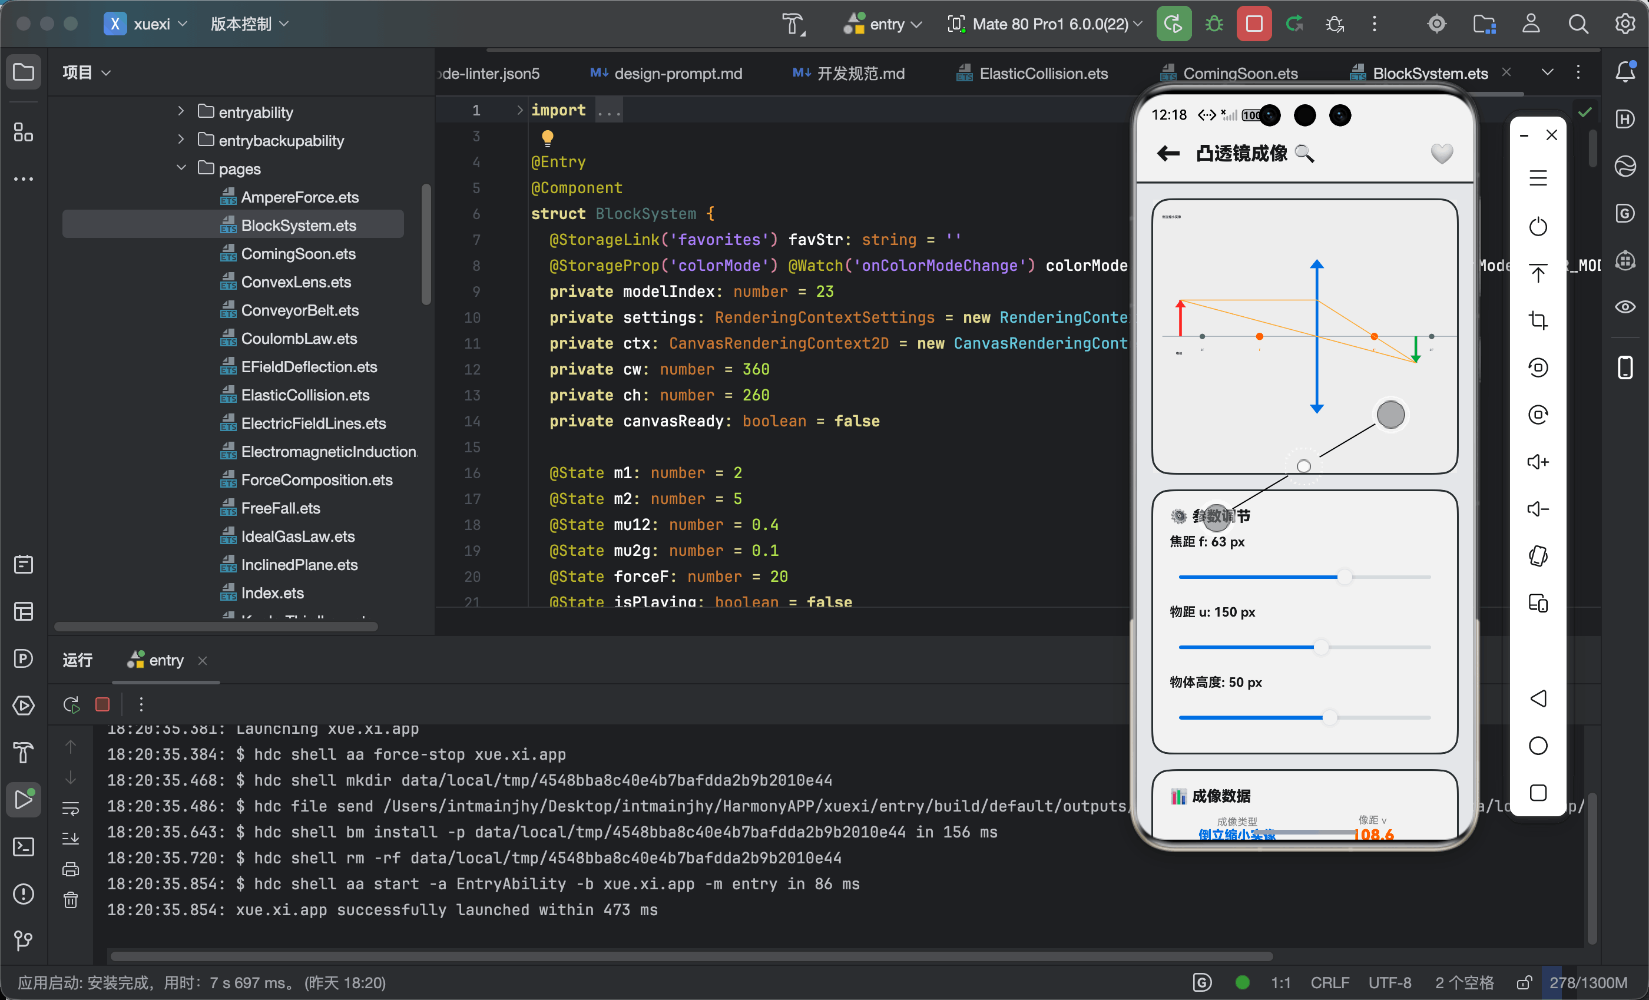Screen dimensions: 1649x1000
Task: Rotate the emulator with the rotate icon
Action: [x=1538, y=555]
